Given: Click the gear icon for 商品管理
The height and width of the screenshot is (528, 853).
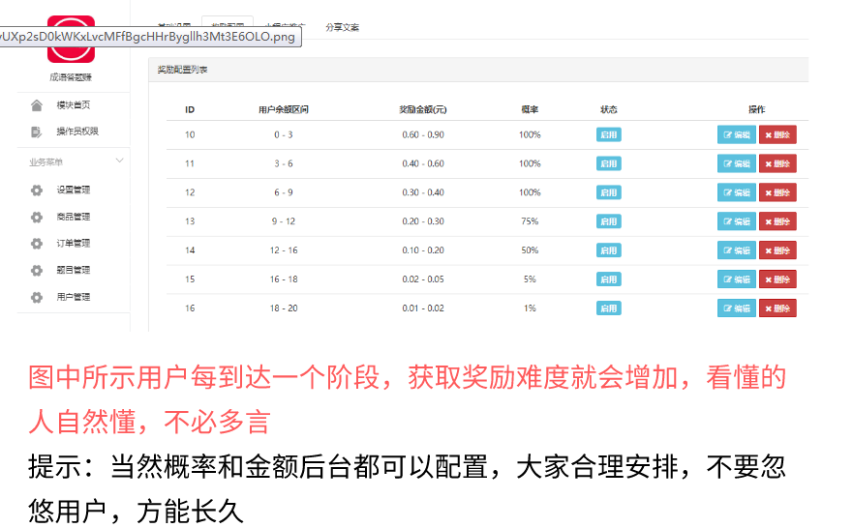Looking at the screenshot, I should (37, 218).
